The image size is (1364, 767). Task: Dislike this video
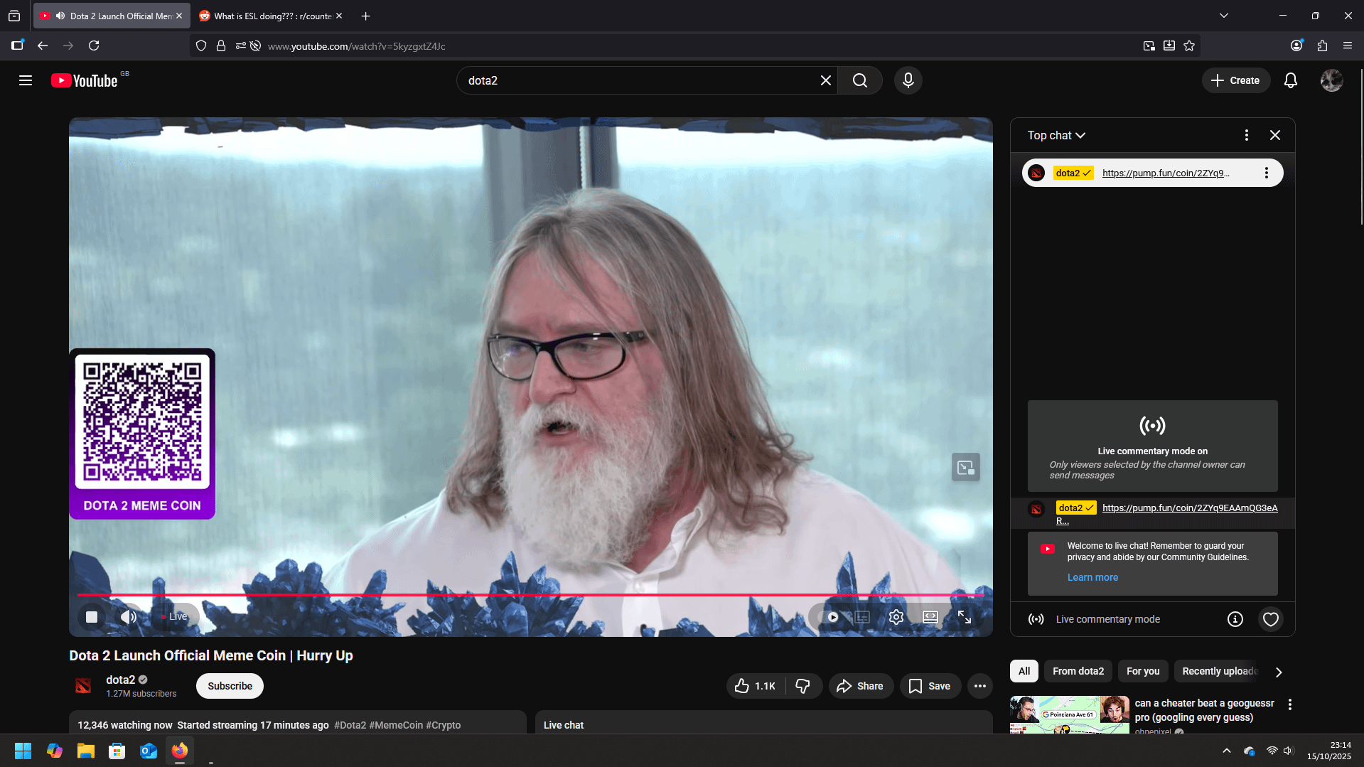click(x=803, y=686)
